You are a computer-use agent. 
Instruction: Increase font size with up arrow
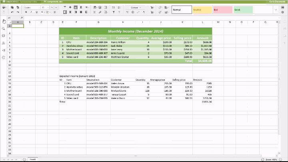click(52, 8)
